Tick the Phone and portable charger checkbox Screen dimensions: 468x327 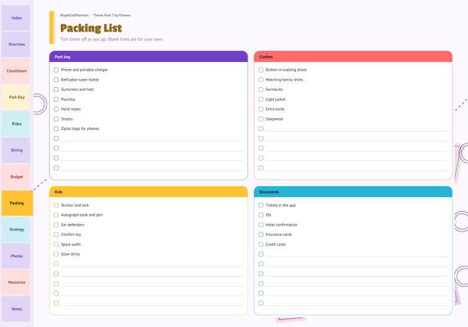click(x=56, y=70)
